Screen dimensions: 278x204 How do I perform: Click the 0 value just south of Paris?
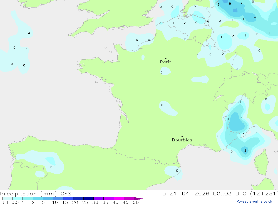coord(162,72)
